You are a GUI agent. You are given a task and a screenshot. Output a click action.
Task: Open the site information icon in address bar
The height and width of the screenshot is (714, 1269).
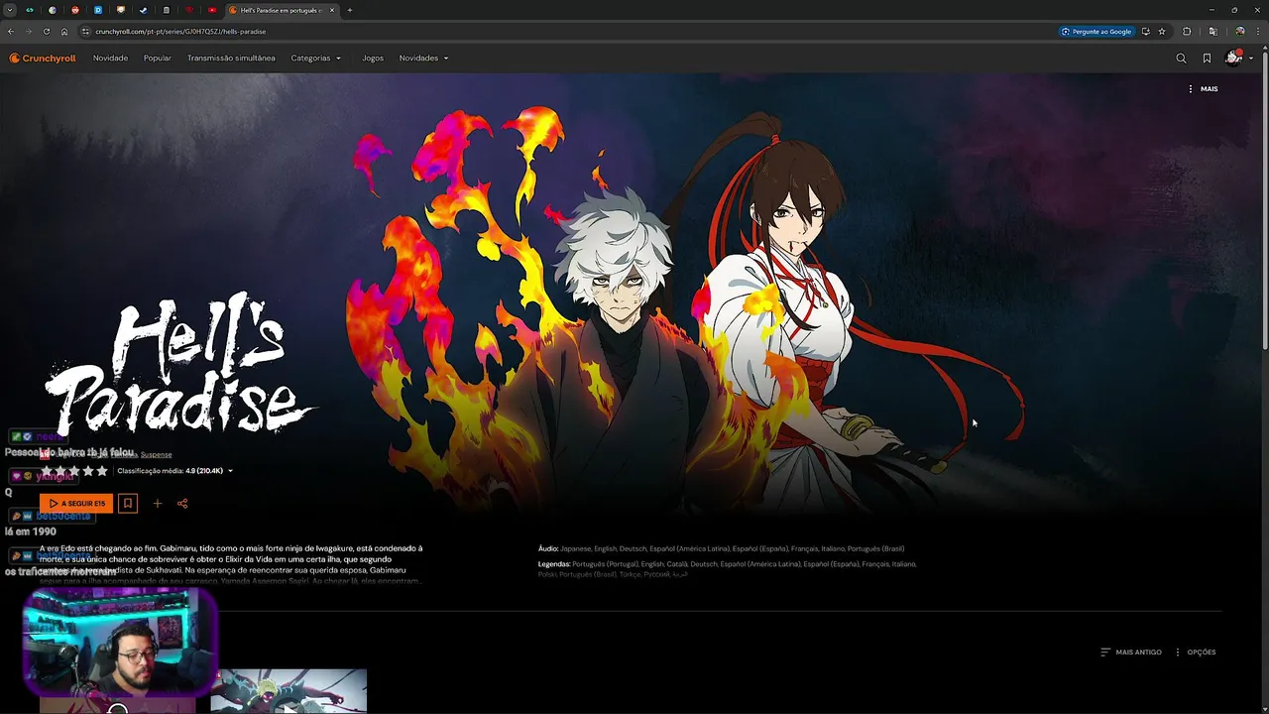tap(85, 32)
